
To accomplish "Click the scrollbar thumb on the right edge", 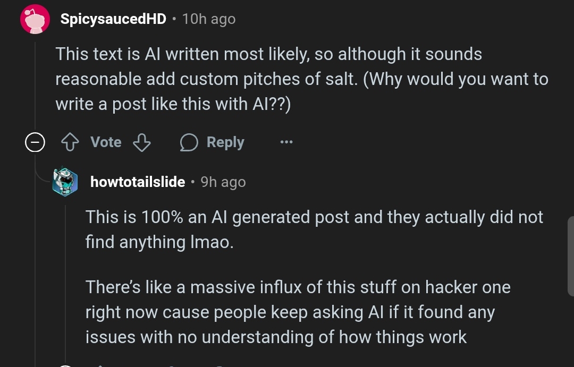I will 570,256.
